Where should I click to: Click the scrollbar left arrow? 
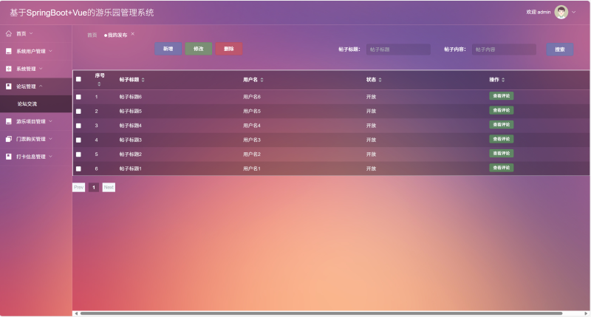pyautogui.click(x=76, y=313)
